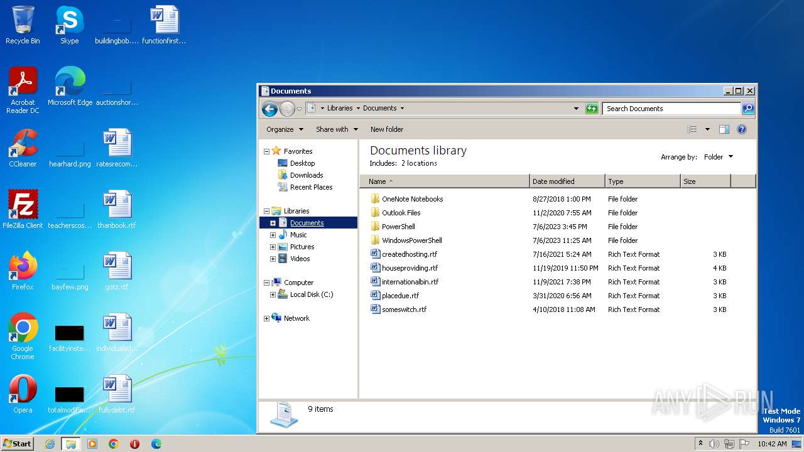Select the Outlook Files folder
804x452 pixels.
(395, 213)
